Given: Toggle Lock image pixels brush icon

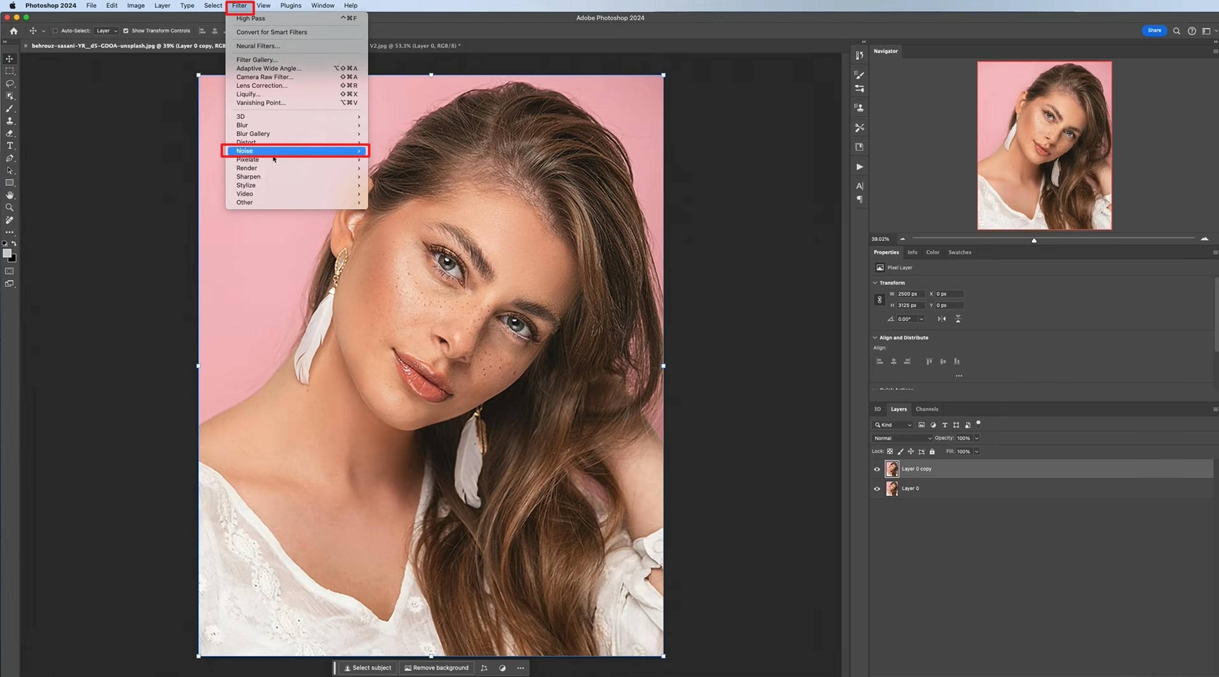Looking at the screenshot, I should [900, 451].
